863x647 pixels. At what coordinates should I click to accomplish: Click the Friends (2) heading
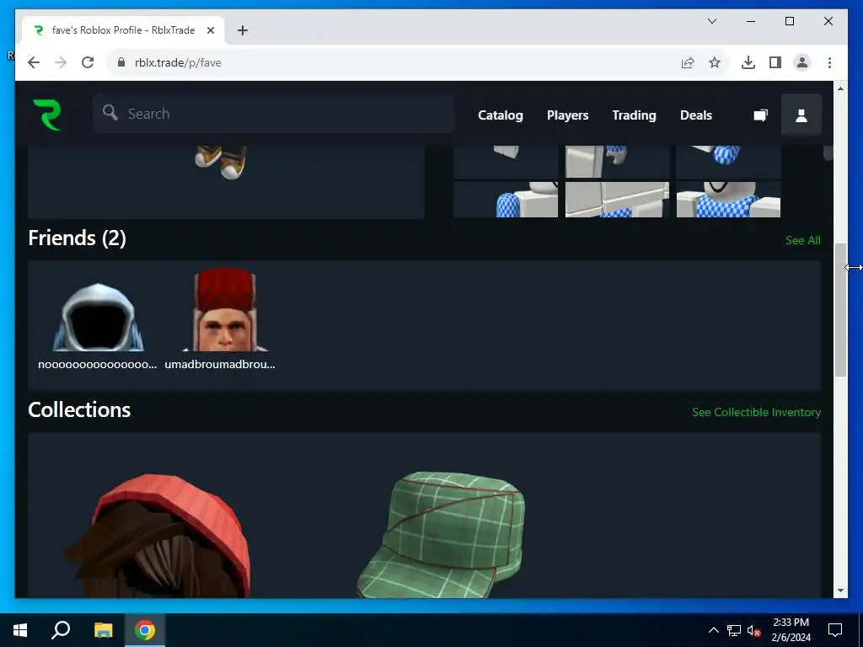(77, 238)
